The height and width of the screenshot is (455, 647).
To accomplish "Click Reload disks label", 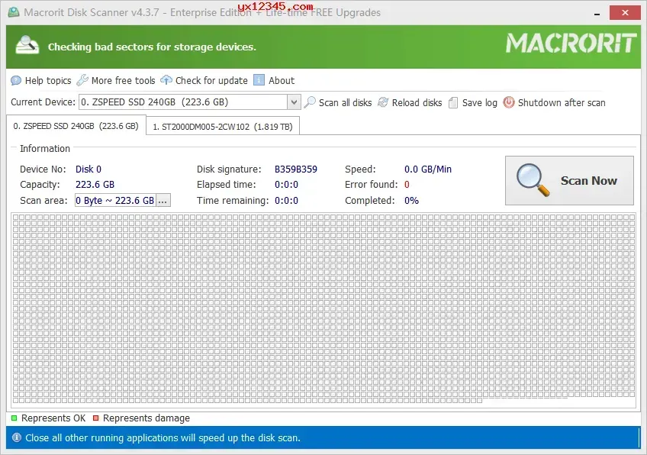I will point(417,102).
